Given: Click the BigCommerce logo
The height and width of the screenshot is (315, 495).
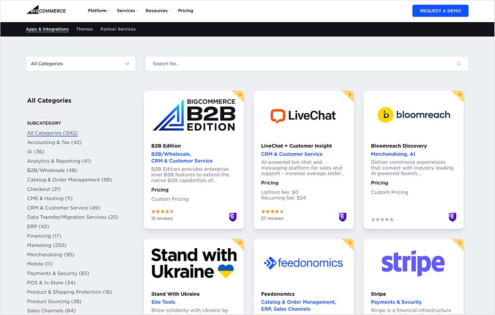Looking at the screenshot, I should (x=46, y=10).
